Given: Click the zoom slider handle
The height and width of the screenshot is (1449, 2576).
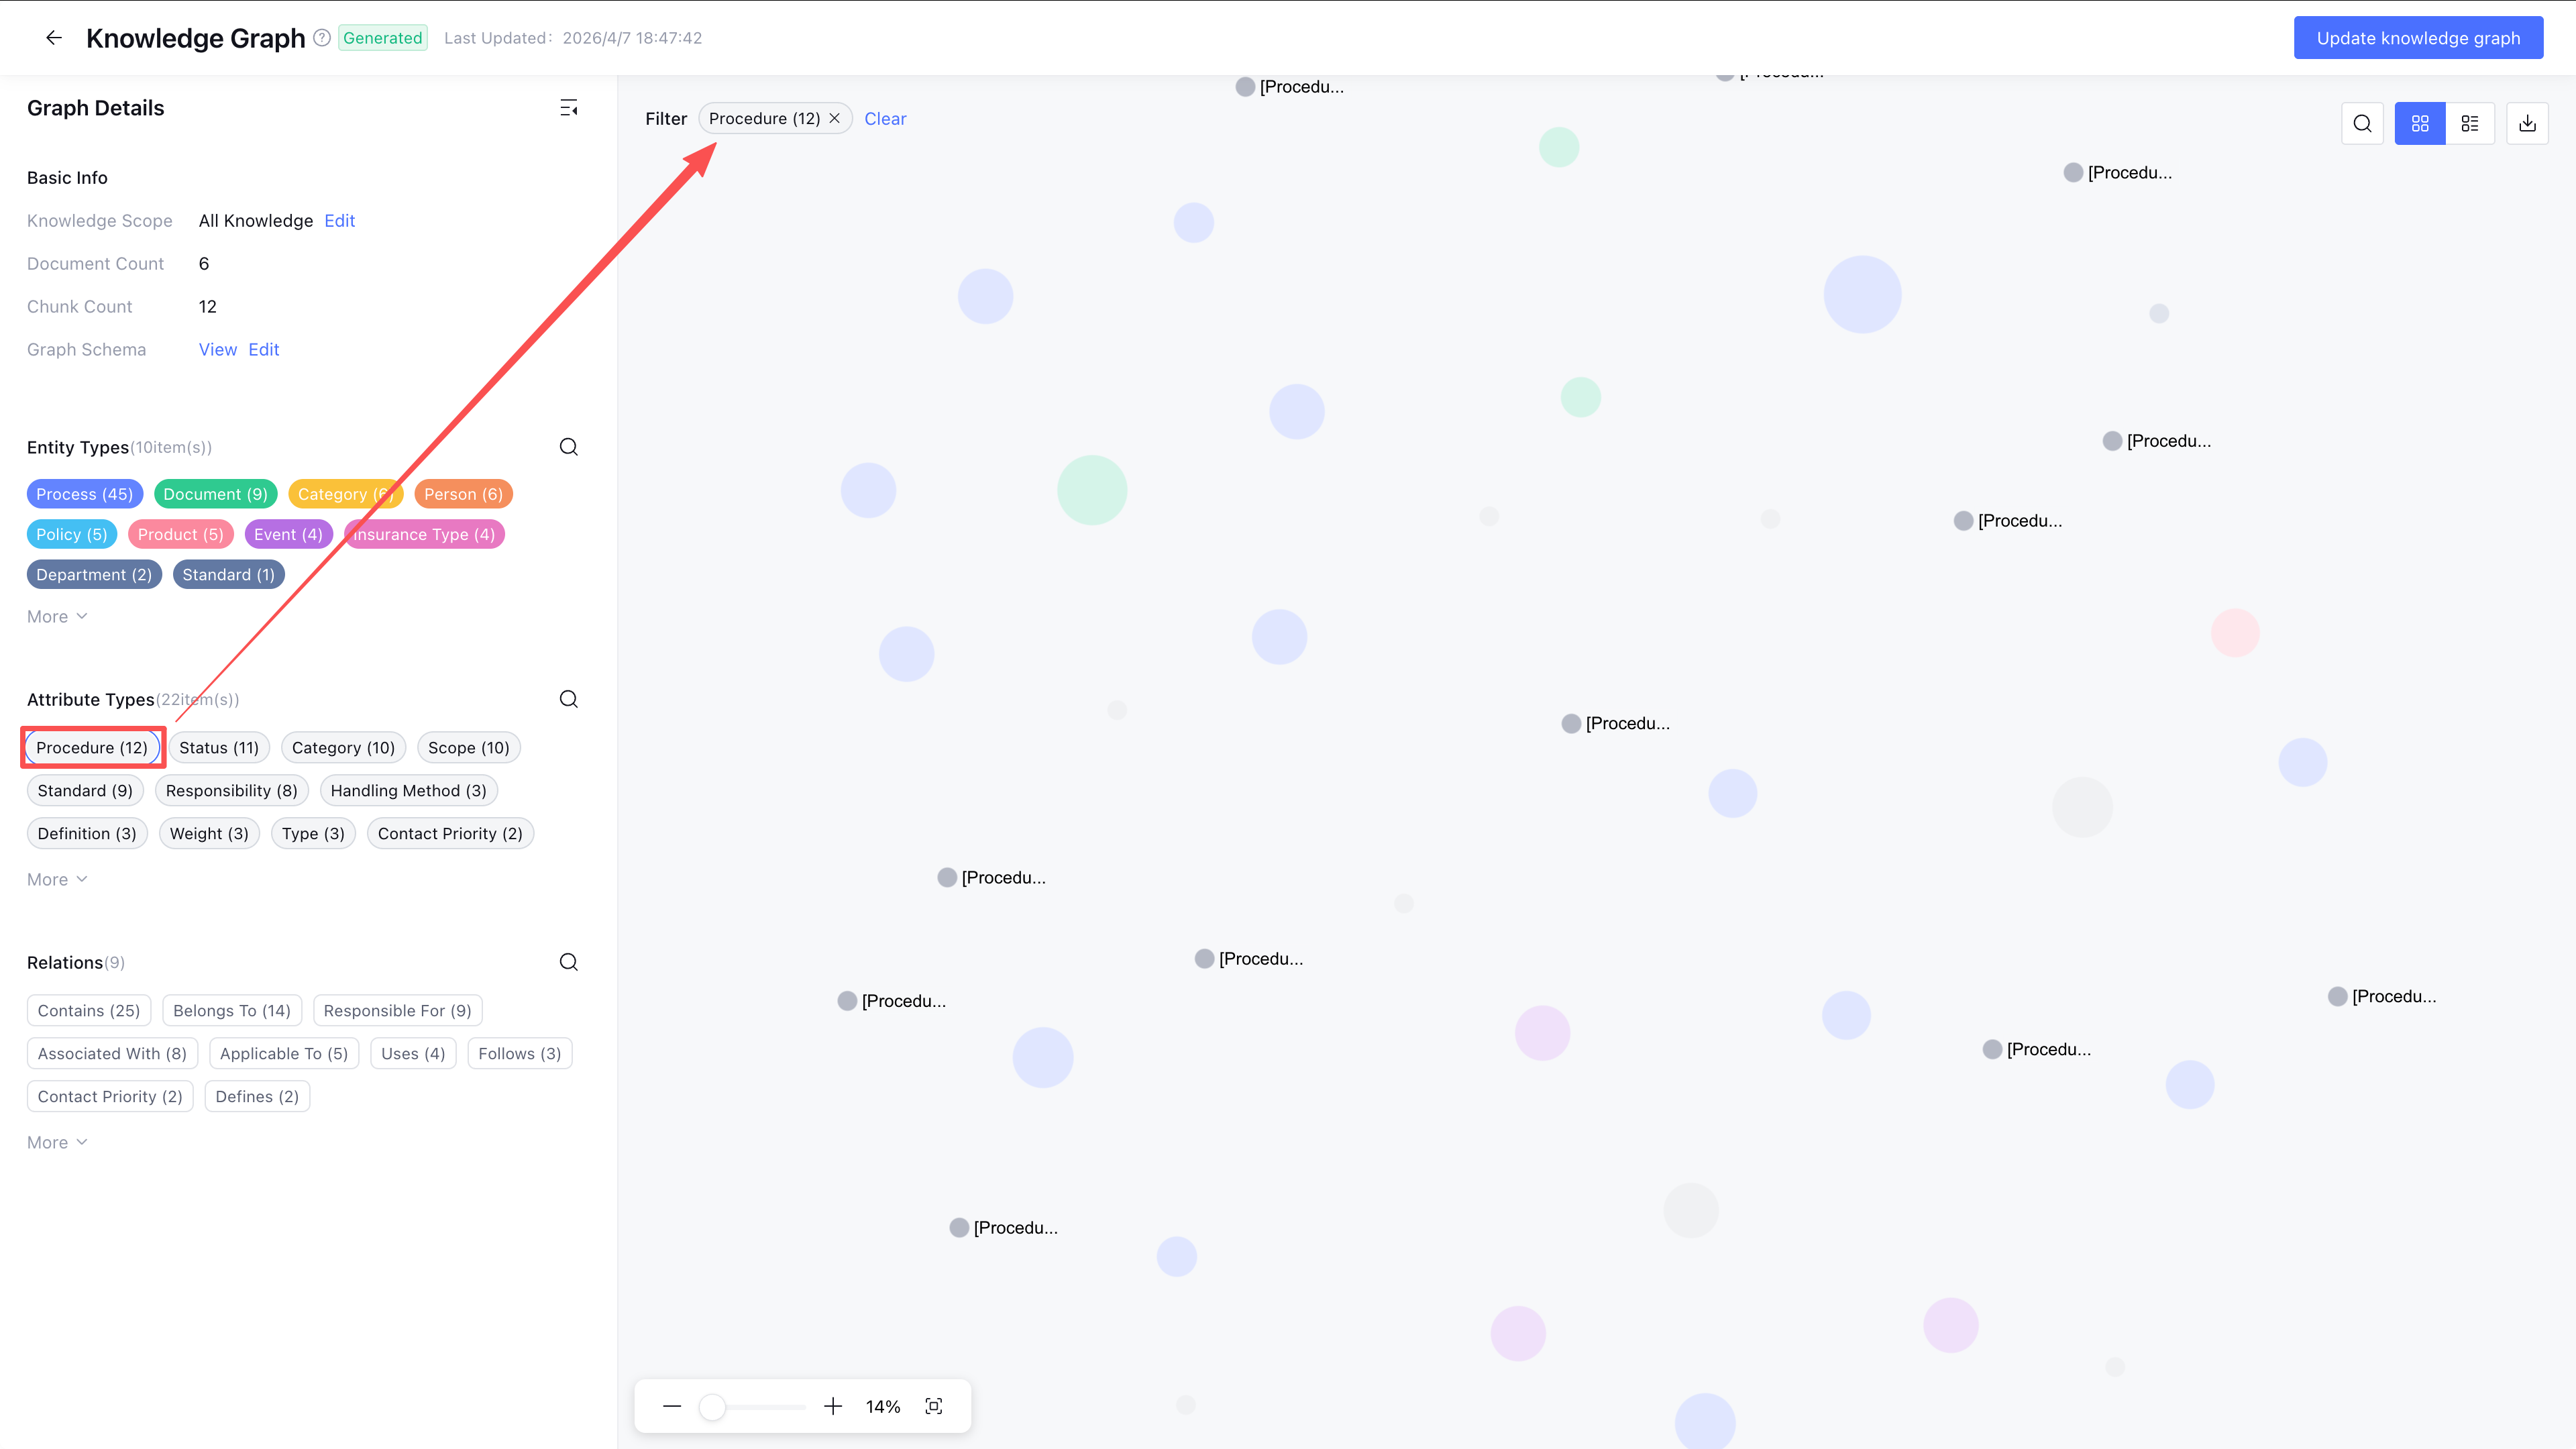Looking at the screenshot, I should [x=712, y=1407].
